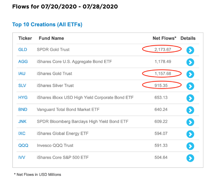
Task: Open details arrow for HYG row
Action: pos(190,98)
